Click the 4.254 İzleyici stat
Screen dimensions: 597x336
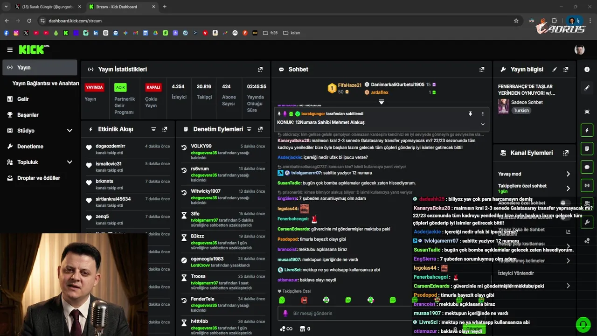(x=179, y=91)
